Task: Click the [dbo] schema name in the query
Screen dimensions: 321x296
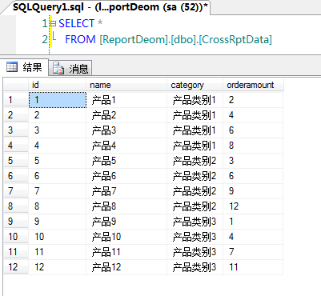Action: pyautogui.click(x=183, y=39)
